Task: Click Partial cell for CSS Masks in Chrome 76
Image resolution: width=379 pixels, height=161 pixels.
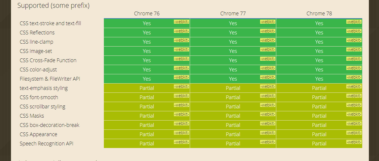Action: (x=147, y=116)
